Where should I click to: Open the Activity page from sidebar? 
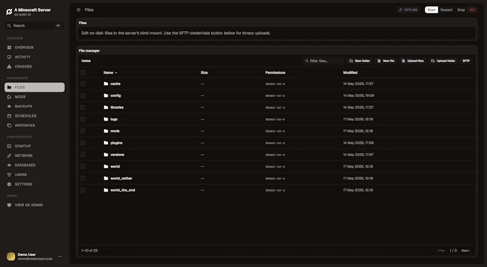[35, 57]
